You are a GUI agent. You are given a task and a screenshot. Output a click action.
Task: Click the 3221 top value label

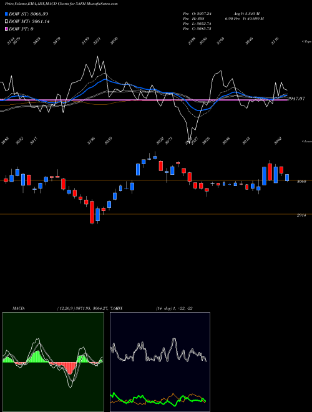pos(97,41)
